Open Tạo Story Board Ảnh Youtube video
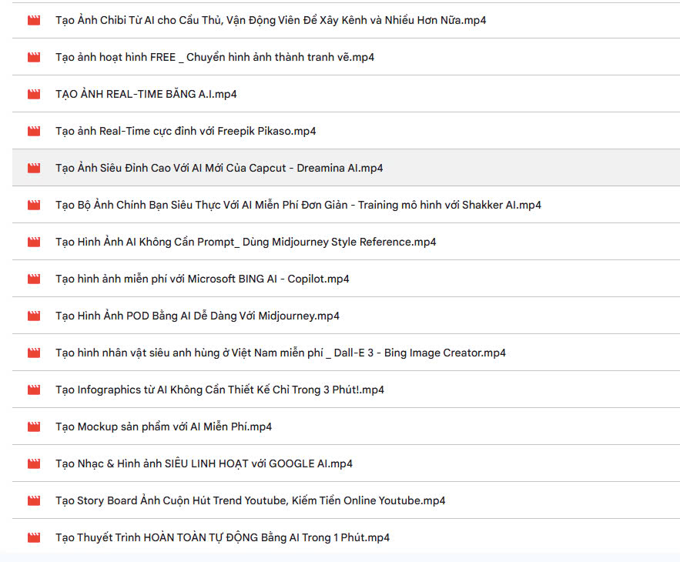Viewport: 680px width, 562px height. click(346, 500)
